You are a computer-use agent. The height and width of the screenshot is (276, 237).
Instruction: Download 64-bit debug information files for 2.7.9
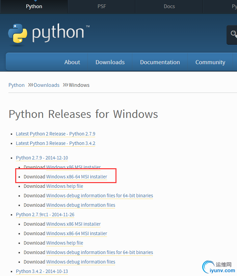[x=100, y=196]
